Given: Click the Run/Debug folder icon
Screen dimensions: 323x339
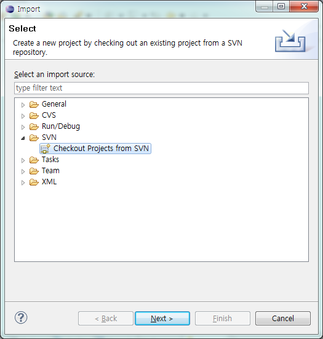Looking at the screenshot, I should point(34,126).
